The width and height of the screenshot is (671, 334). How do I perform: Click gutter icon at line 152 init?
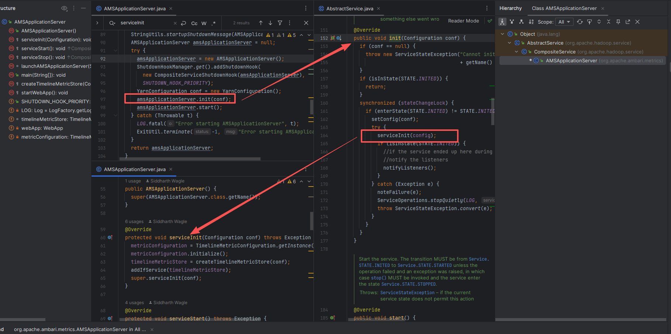[x=333, y=38]
